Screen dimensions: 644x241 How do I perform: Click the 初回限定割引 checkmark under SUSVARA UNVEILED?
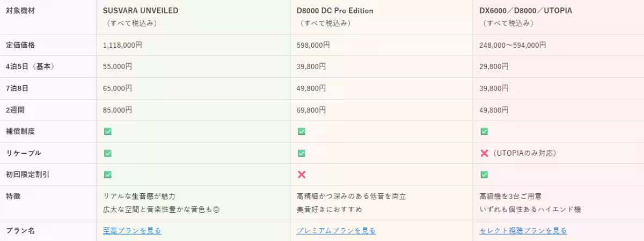click(107, 175)
